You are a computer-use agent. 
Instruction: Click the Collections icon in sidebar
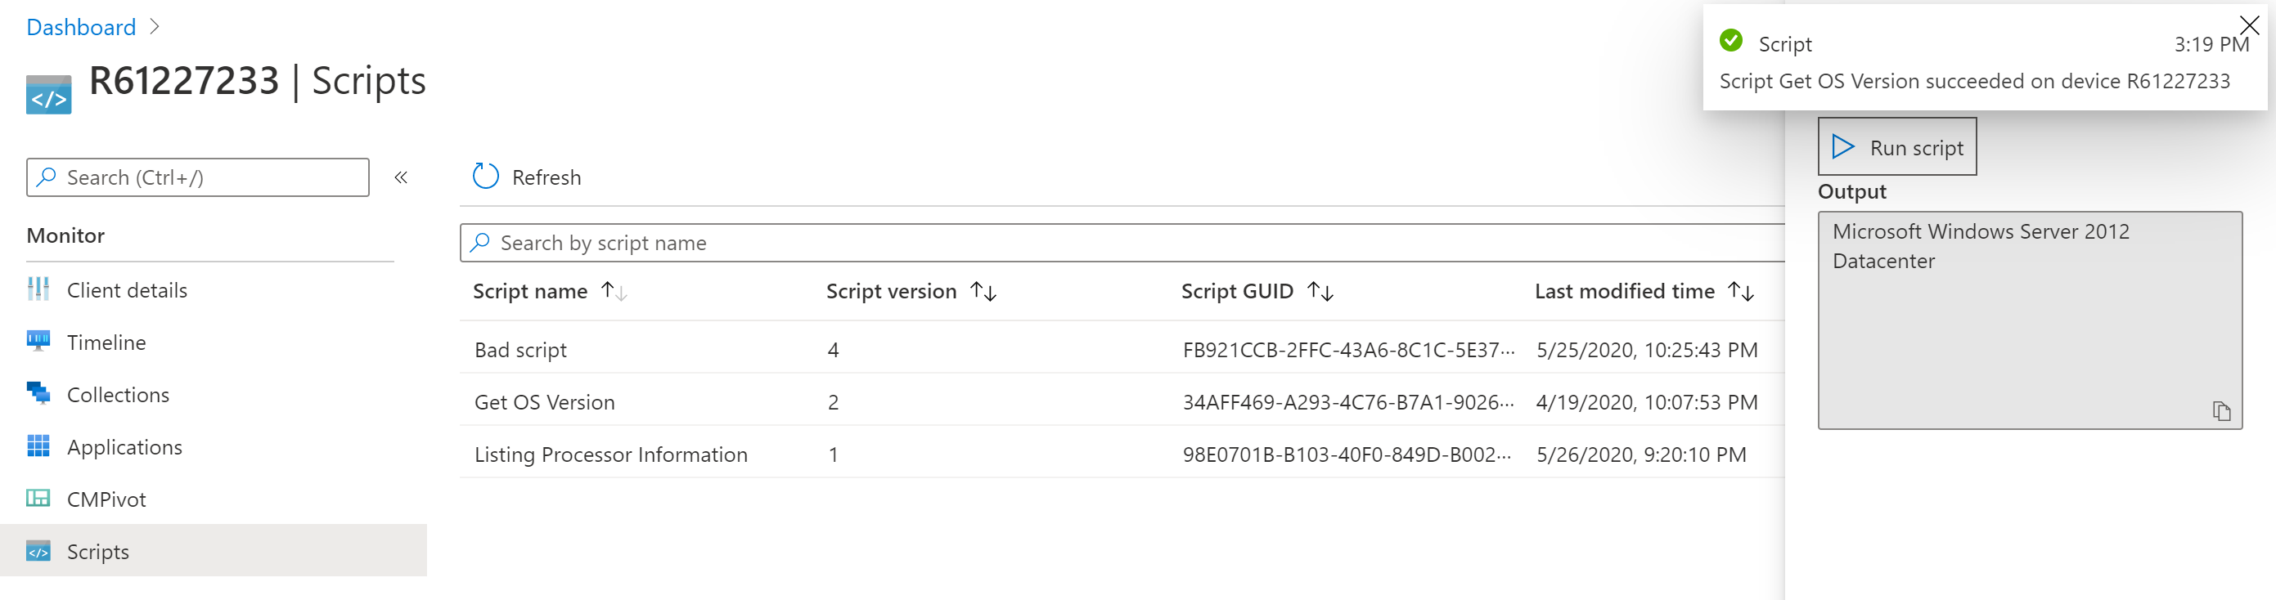point(38,393)
